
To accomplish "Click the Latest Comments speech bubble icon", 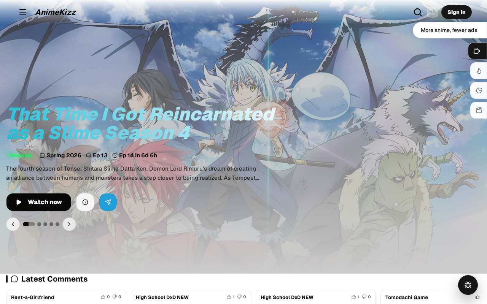I will point(14,279).
